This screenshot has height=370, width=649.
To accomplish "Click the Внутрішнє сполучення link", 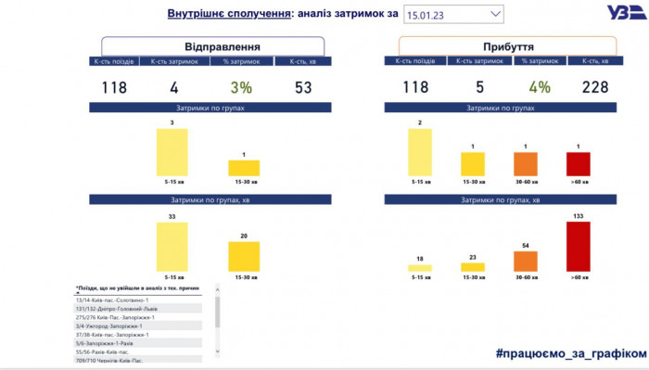I will tap(229, 13).
